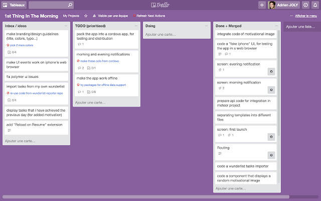Viewport: 321px width, 201px height.
Task: Click the Inbox / ideas list title
Action: coord(16,26)
